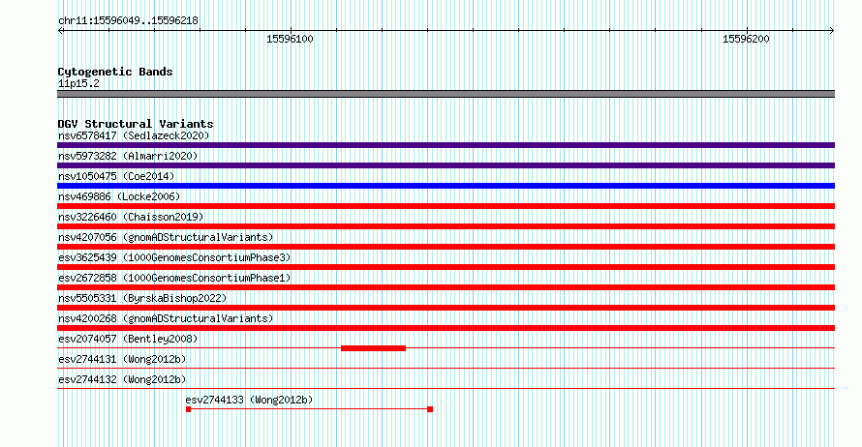Open nsv4207056 (gnomADStructuralVariants) label
The height and width of the screenshot is (447, 862).
166,237
